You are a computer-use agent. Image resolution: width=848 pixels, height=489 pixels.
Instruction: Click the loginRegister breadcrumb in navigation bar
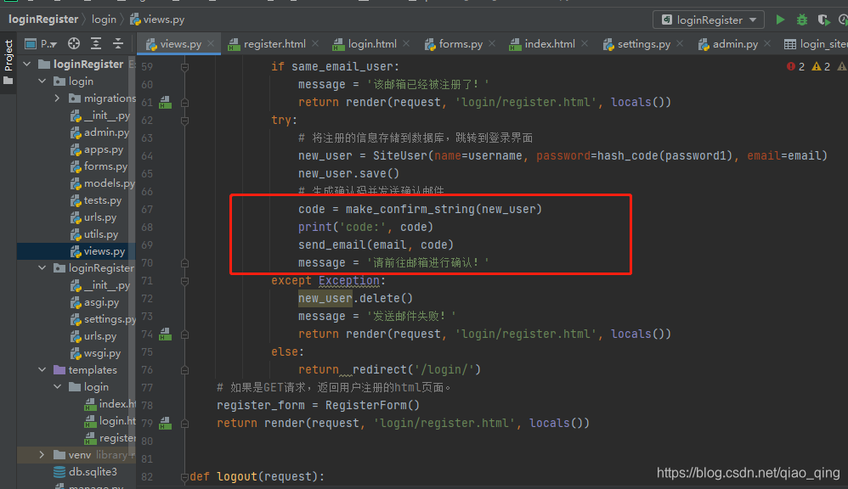click(x=43, y=20)
